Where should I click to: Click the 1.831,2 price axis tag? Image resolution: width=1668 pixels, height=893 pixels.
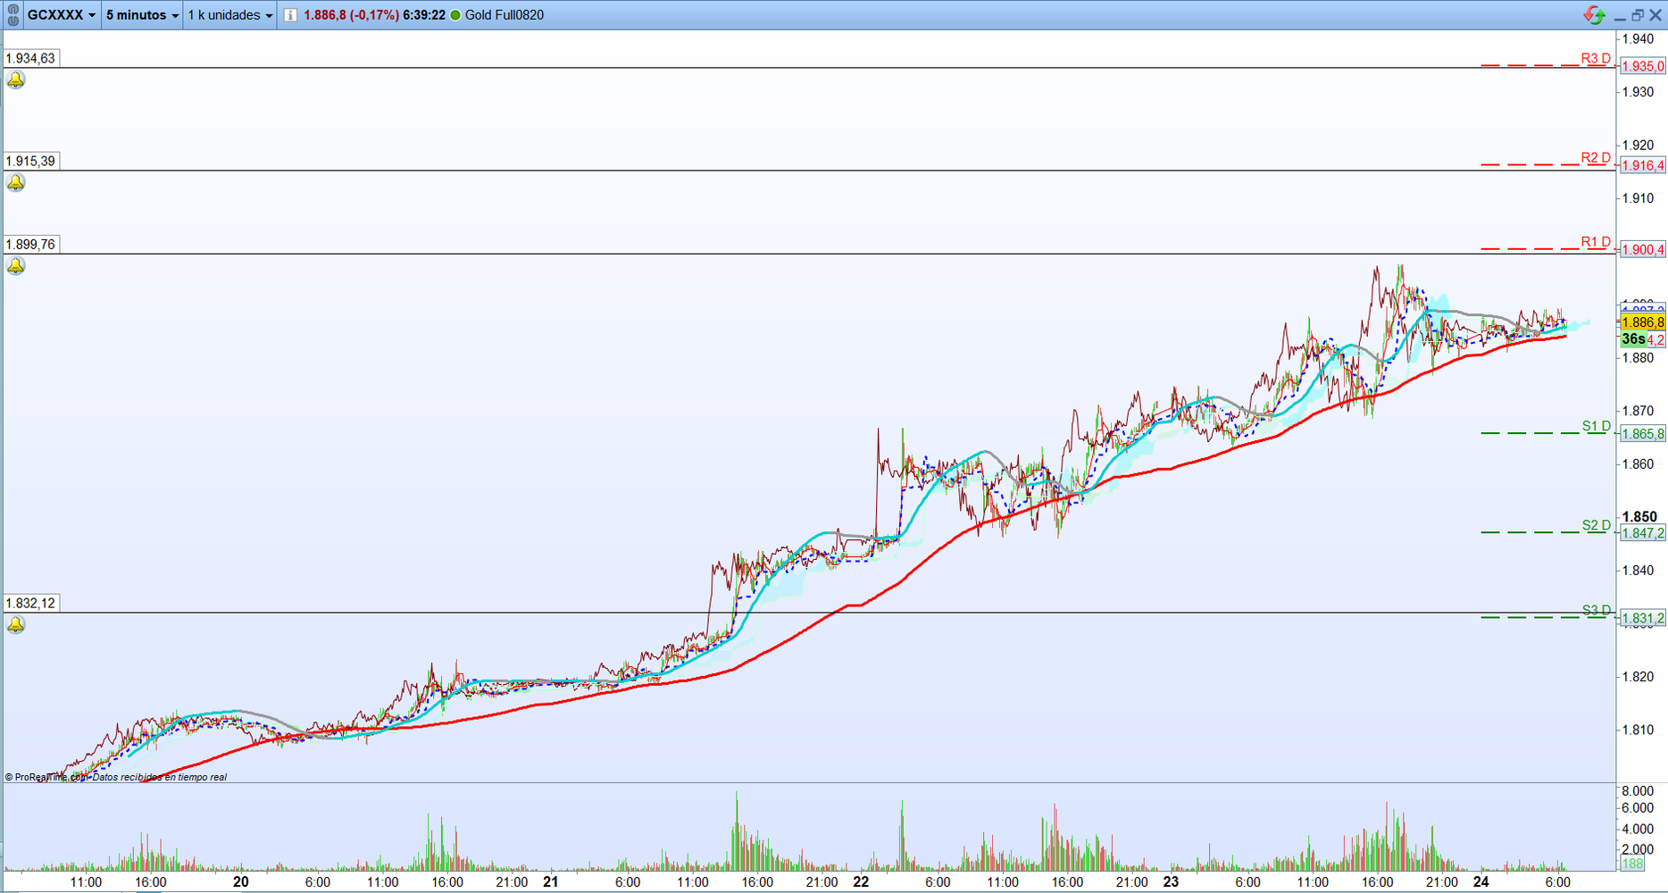(x=1643, y=618)
